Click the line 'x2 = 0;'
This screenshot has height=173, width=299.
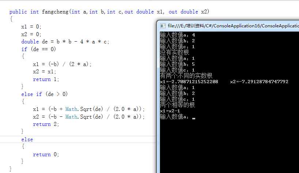[x=31, y=34]
